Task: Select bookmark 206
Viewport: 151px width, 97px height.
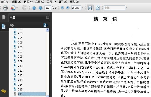Action: (x=20, y=47)
